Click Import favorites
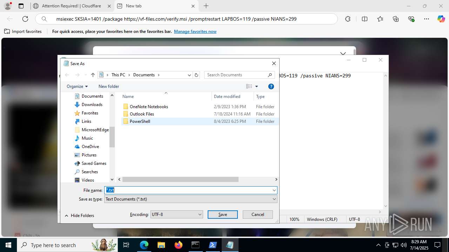Viewport: 449px width, 252px height. tap(23, 31)
